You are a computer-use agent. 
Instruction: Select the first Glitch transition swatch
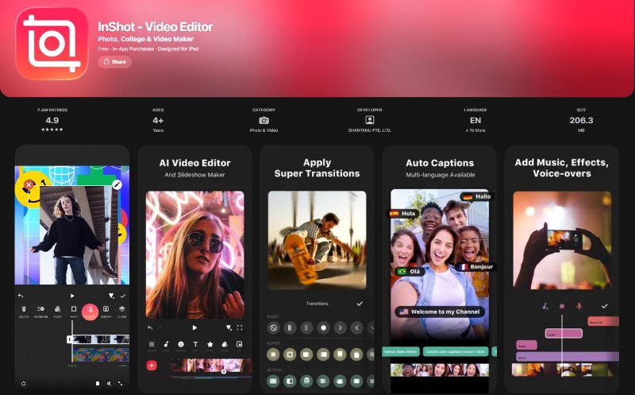tap(273, 381)
